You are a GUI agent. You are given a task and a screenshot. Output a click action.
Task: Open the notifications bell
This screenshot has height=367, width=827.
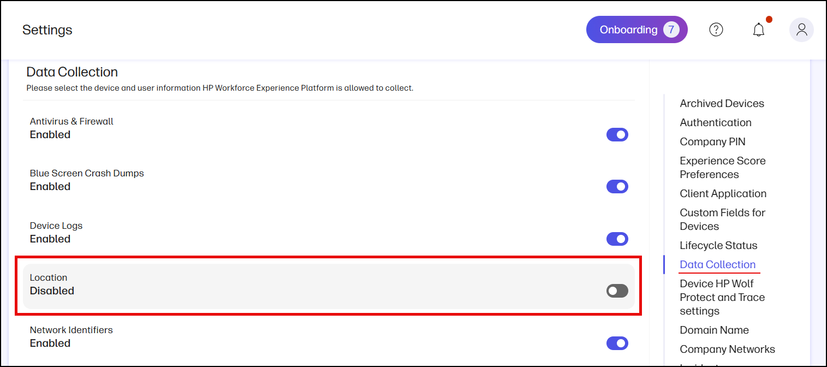point(758,30)
